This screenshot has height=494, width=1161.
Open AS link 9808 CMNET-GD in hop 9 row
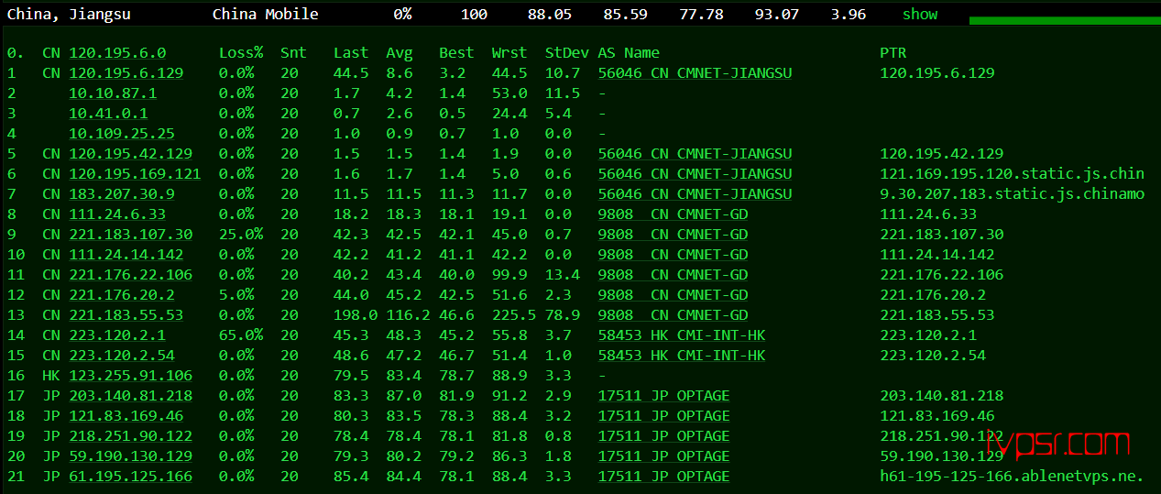pos(673,235)
